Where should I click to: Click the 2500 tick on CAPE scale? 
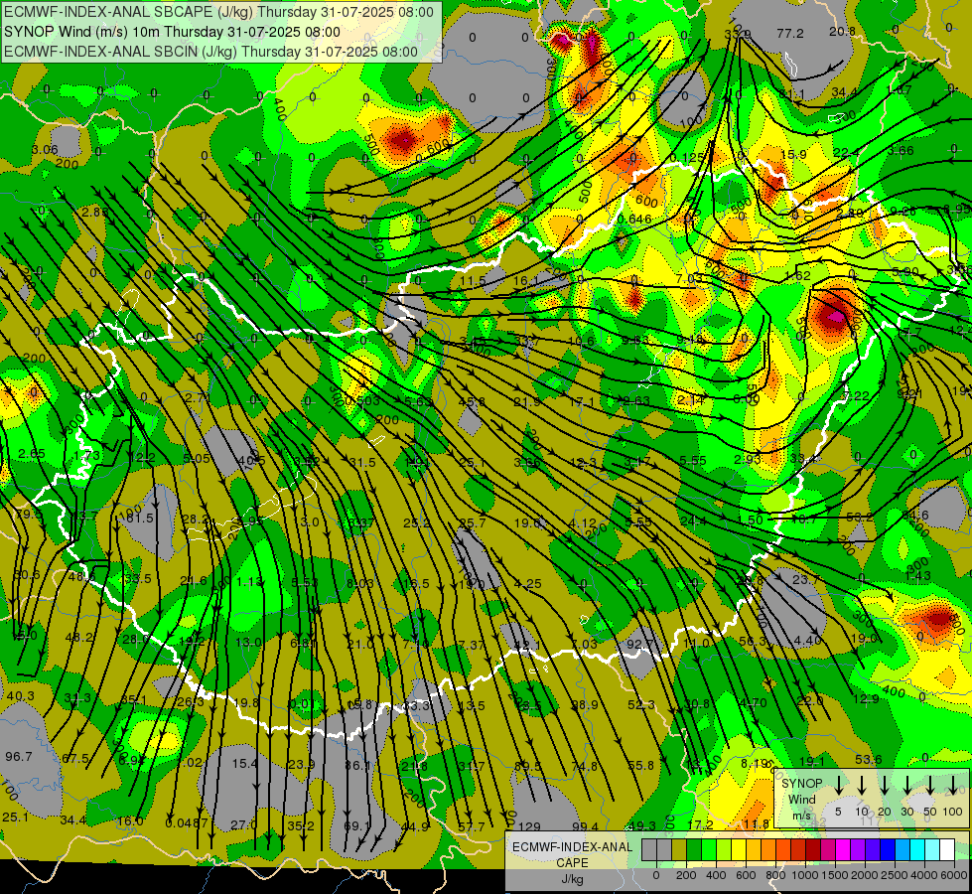tap(895, 875)
